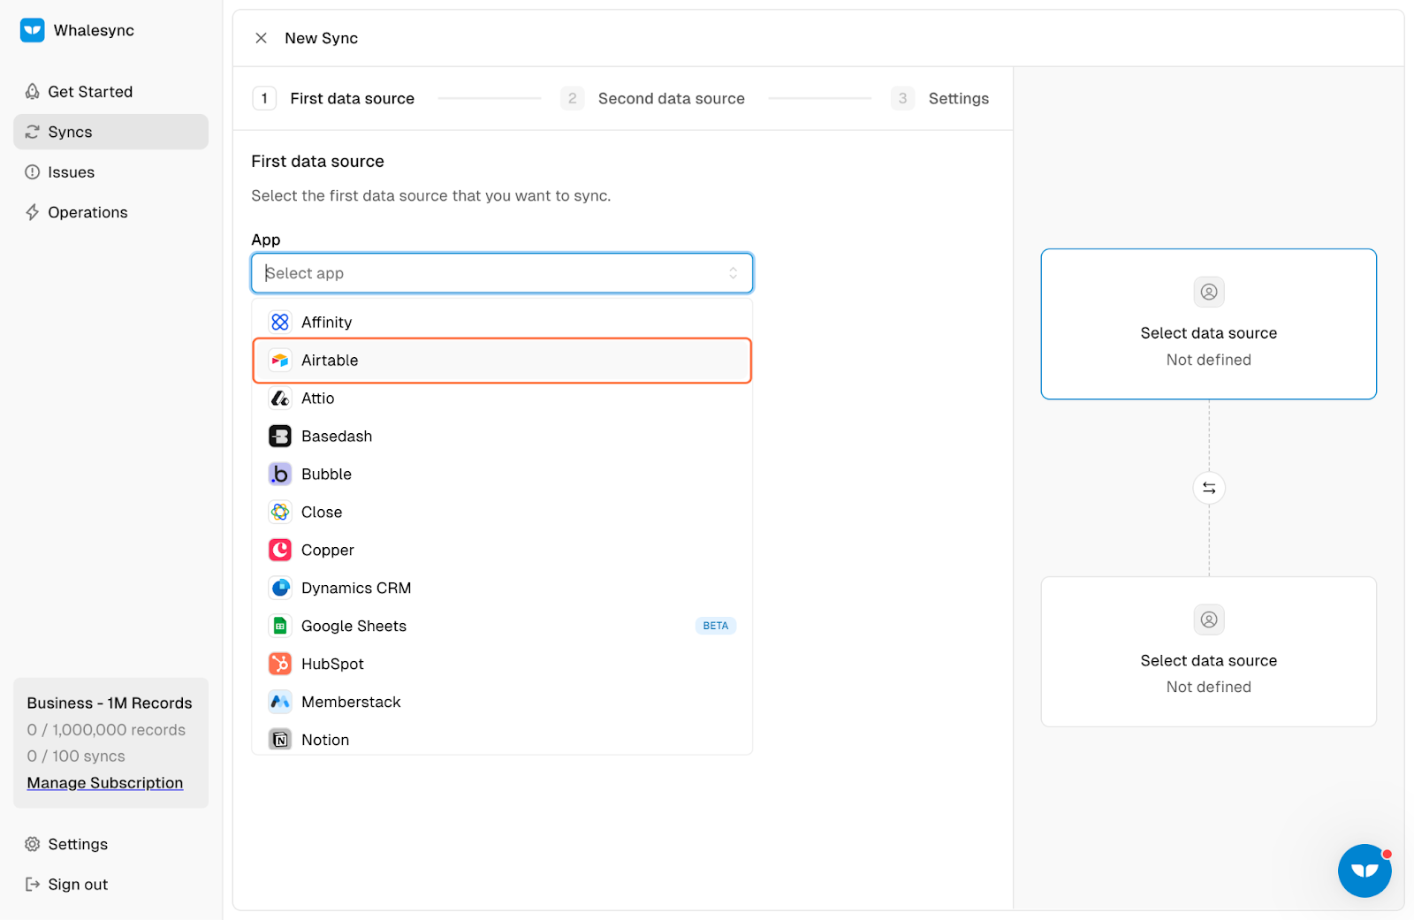
Task: Click the New Sync title text
Action: (322, 38)
